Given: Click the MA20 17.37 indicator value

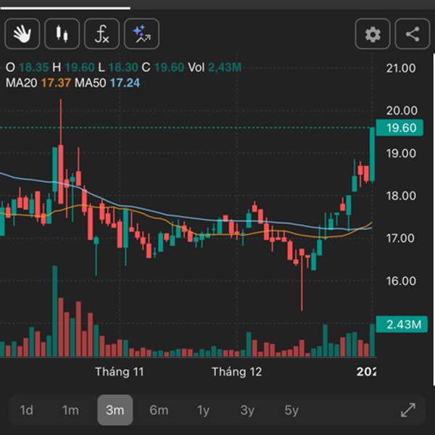Looking at the screenshot, I should pyautogui.click(x=56, y=83).
